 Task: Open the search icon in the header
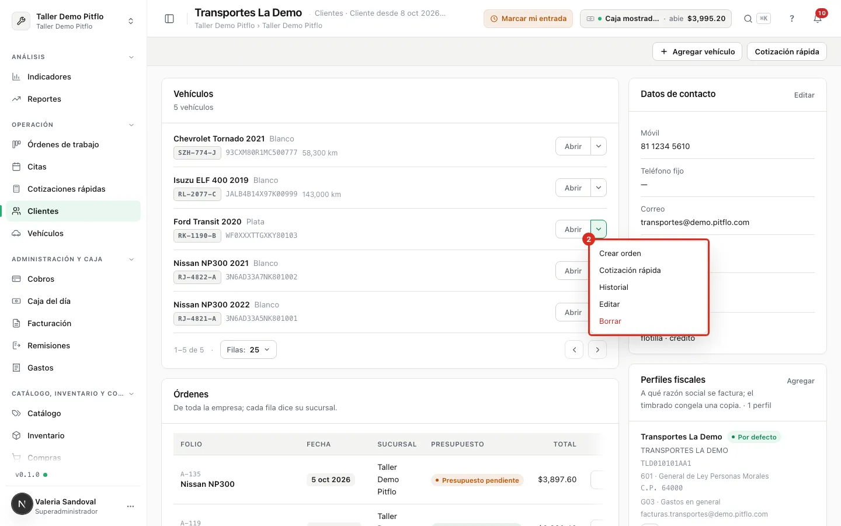click(x=748, y=19)
